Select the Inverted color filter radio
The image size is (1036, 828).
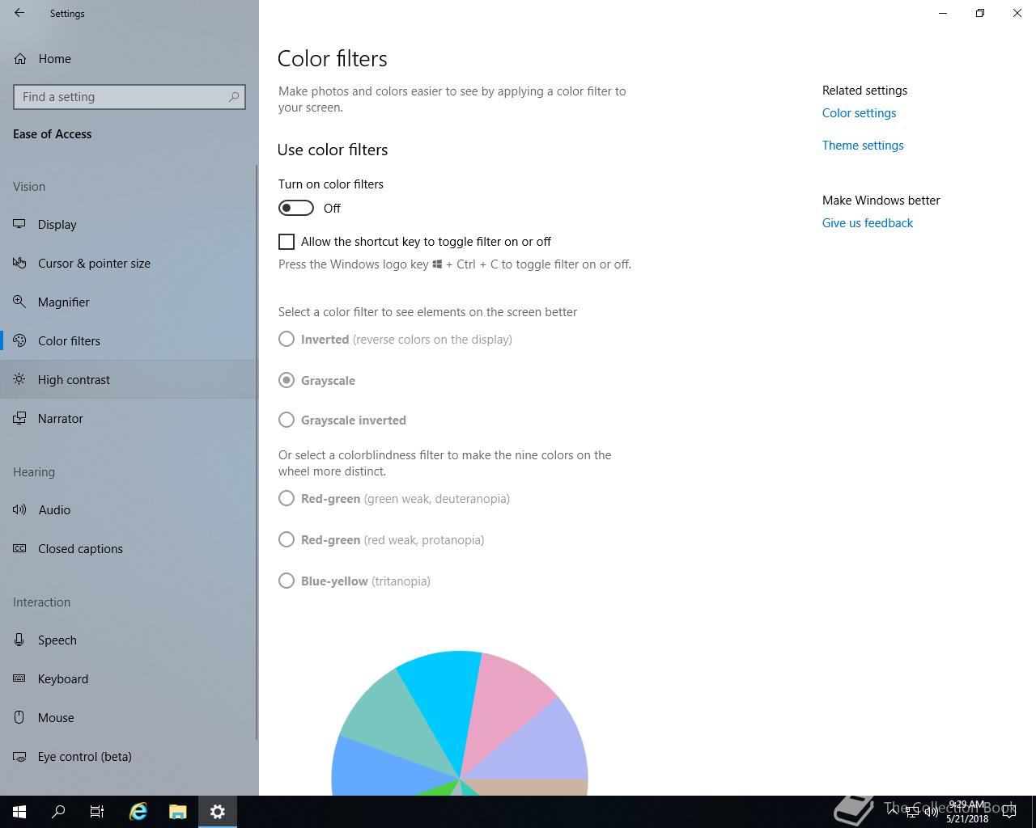(x=287, y=340)
